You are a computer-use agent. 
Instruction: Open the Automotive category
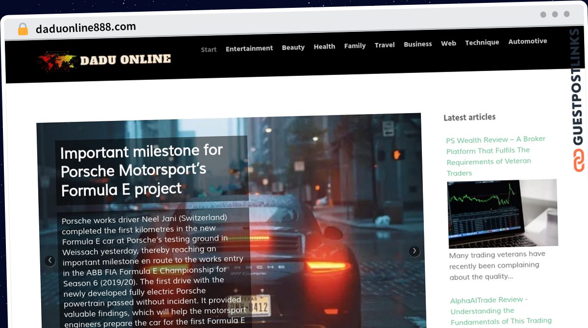tap(528, 41)
